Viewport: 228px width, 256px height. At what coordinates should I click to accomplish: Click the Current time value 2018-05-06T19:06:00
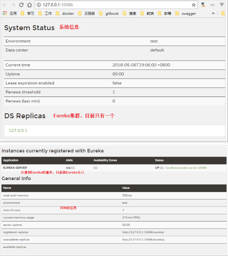tap(141, 65)
